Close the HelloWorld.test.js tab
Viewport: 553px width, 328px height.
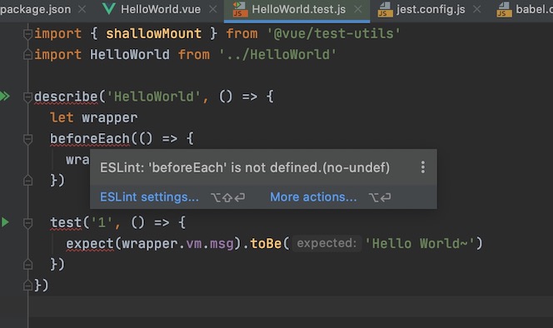tap(358, 9)
